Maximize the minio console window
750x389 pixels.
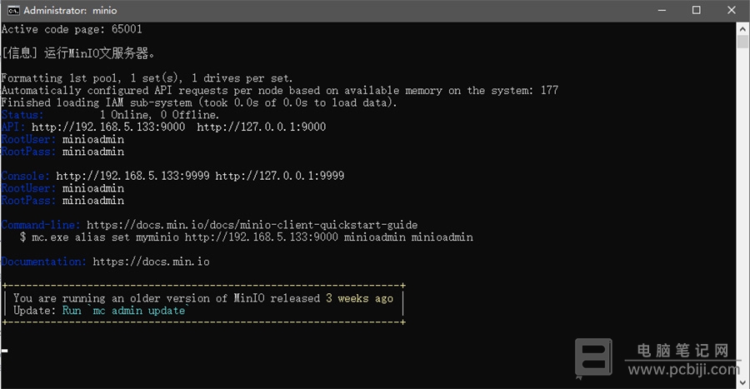(x=697, y=11)
